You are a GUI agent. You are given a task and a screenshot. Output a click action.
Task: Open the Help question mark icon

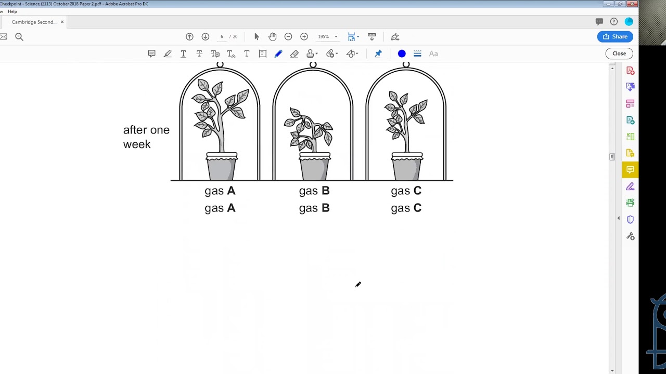click(614, 21)
